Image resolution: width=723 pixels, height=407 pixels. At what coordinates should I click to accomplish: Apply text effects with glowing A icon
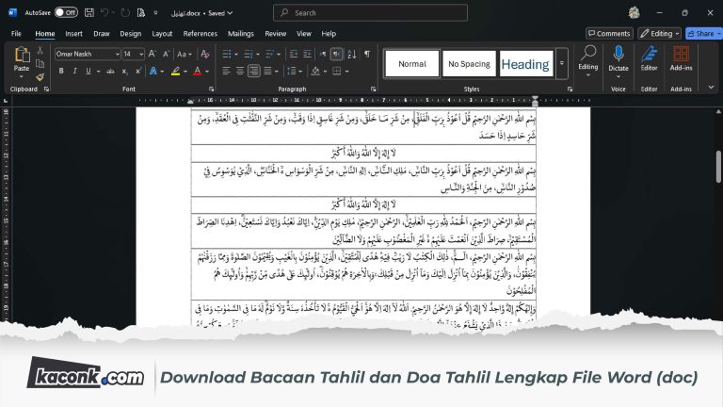(153, 71)
